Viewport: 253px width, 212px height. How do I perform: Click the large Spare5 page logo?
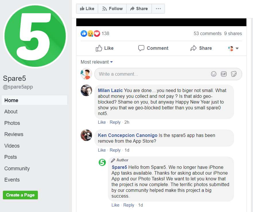(35, 36)
